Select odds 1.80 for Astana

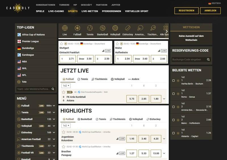156,99
